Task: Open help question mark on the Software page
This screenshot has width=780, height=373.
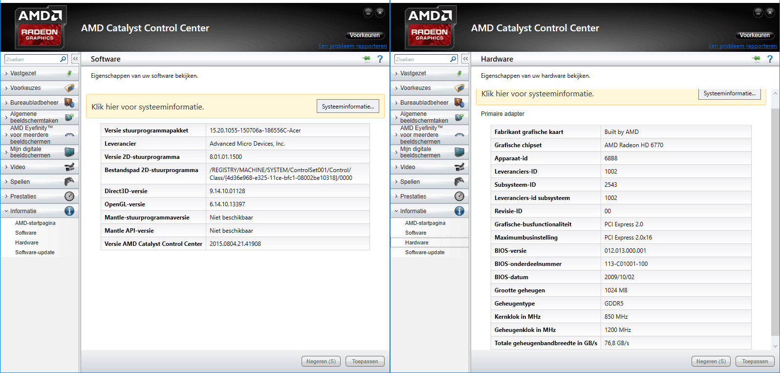Action: coord(380,59)
